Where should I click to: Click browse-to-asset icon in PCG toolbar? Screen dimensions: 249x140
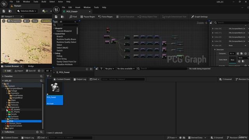(x=62, y=17)
